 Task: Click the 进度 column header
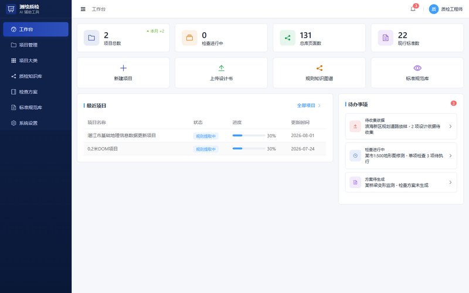(x=237, y=122)
